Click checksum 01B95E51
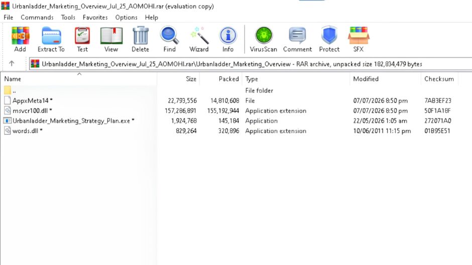 click(x=437, y=131)
